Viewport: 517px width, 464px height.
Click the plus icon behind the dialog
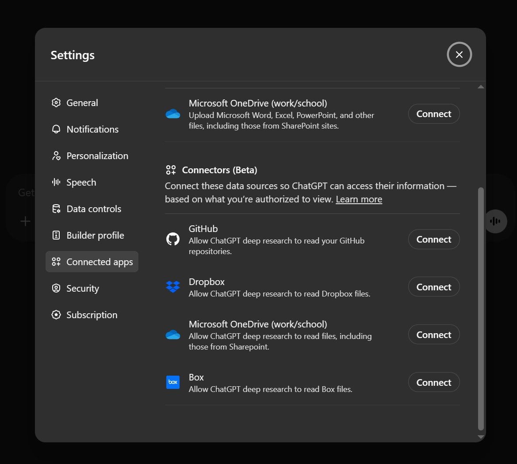tap(26, 221)
